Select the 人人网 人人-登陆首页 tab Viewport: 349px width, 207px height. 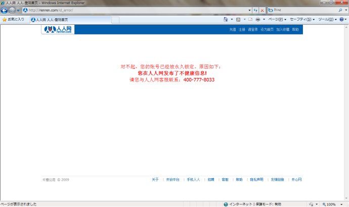[50, 20]
